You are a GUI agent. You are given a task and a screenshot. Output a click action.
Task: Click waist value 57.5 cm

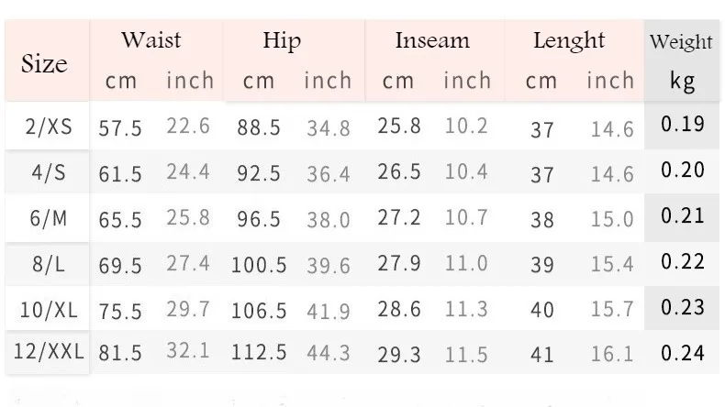point(119,128)
